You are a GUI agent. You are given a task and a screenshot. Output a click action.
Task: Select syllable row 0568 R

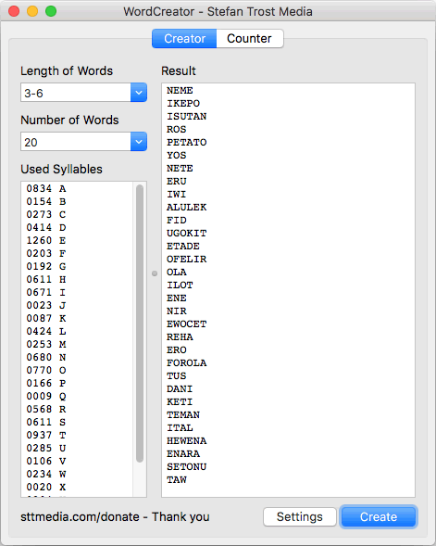tap(46, 409)
